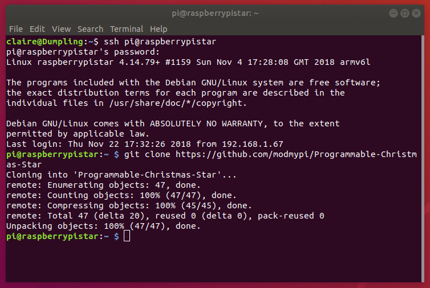430x288 pixels.
Task: Maximize the terminal window
Action: point(405,13)
